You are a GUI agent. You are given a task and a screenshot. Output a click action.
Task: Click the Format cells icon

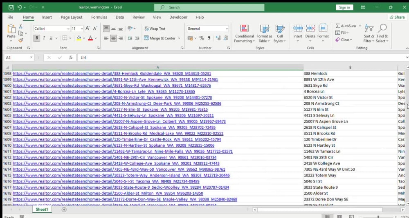tap(323, 29)
